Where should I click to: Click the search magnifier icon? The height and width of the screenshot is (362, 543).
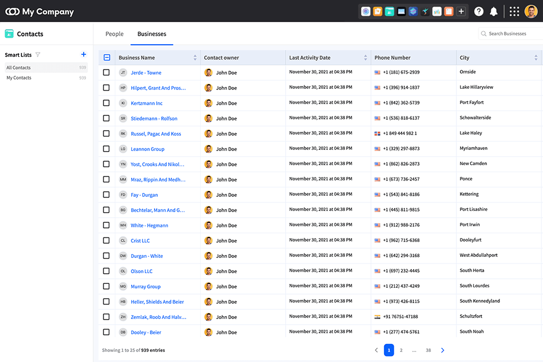tap(484, 33)
